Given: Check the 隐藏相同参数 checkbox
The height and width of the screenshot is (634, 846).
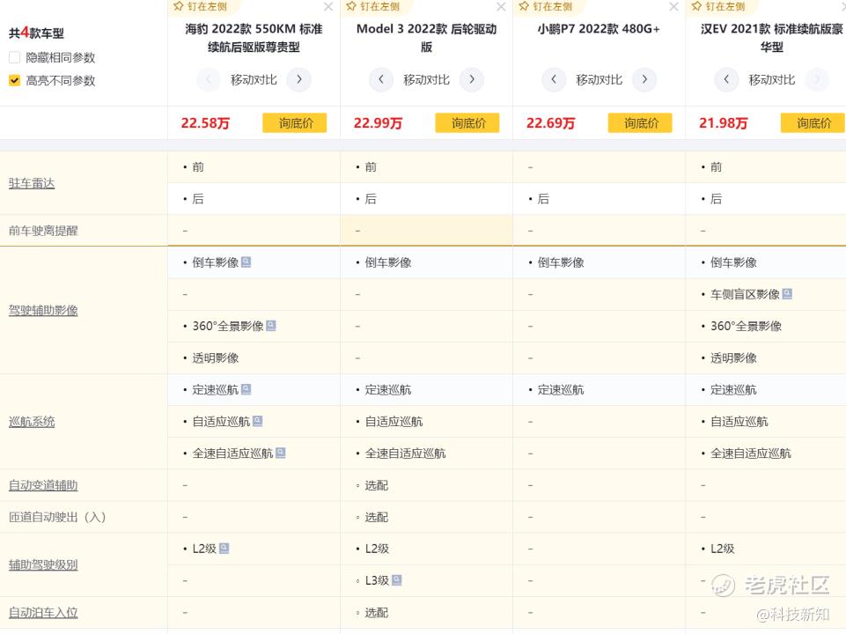Looking at the screenshot, I should pyautogui.click(x=15, y=57).
